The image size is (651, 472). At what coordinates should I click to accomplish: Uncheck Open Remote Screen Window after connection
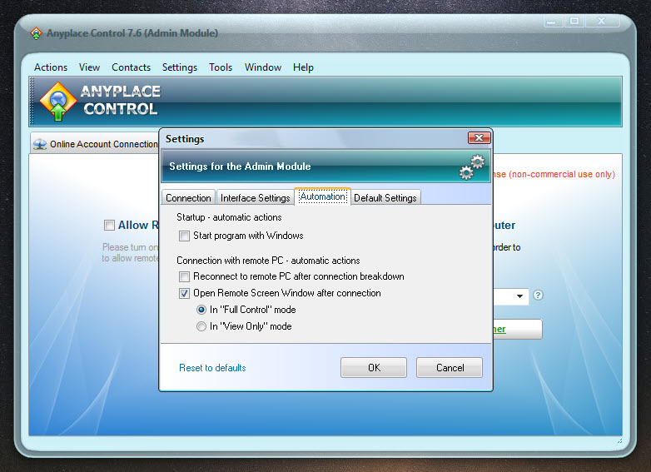(x=184, y=293)
